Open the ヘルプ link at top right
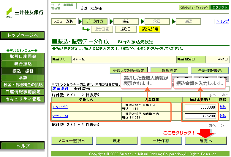 222,21
